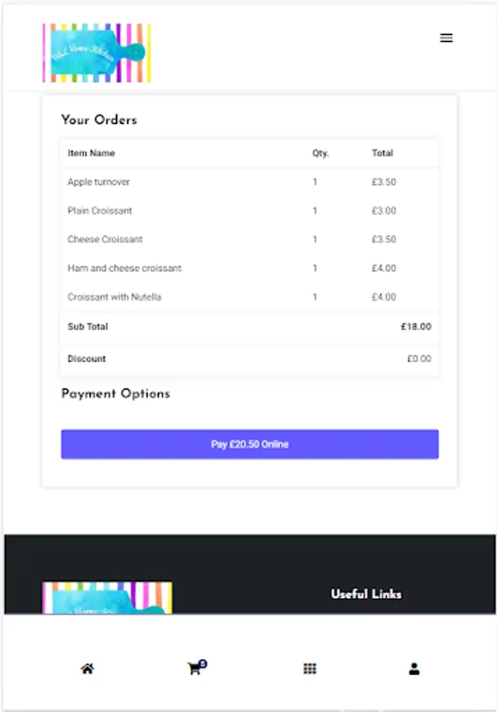This screenshot has height=712, width=497.
Task: Click the Discount row label
Action: click(86, 358)
